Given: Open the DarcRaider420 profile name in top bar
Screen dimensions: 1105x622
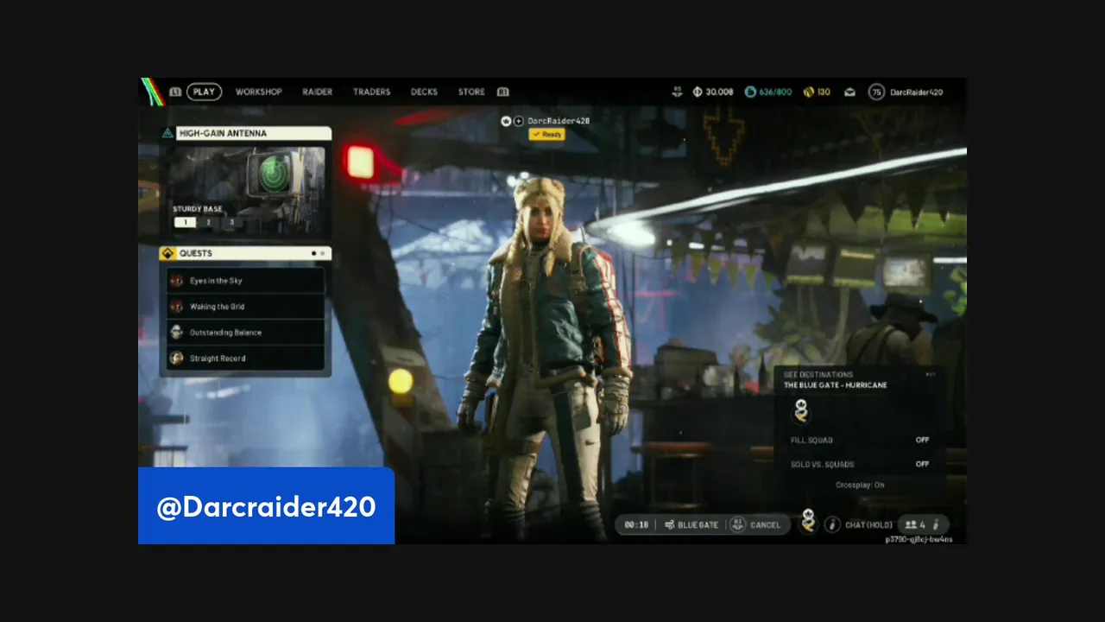Looking at the screenshot, I should (x=916, y=92).
